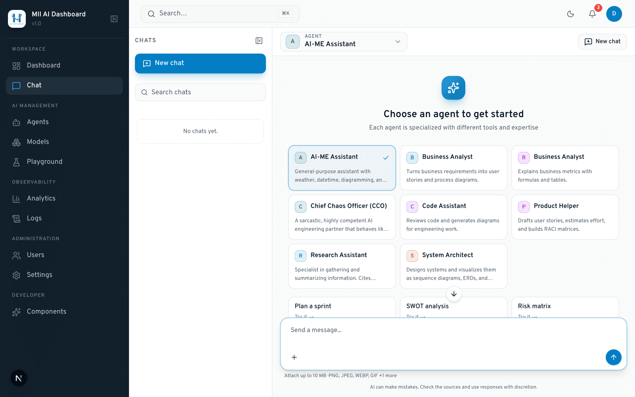Click the Chat bubble sidebar icon
Screen dimensions: 635x397
point(16,86)
